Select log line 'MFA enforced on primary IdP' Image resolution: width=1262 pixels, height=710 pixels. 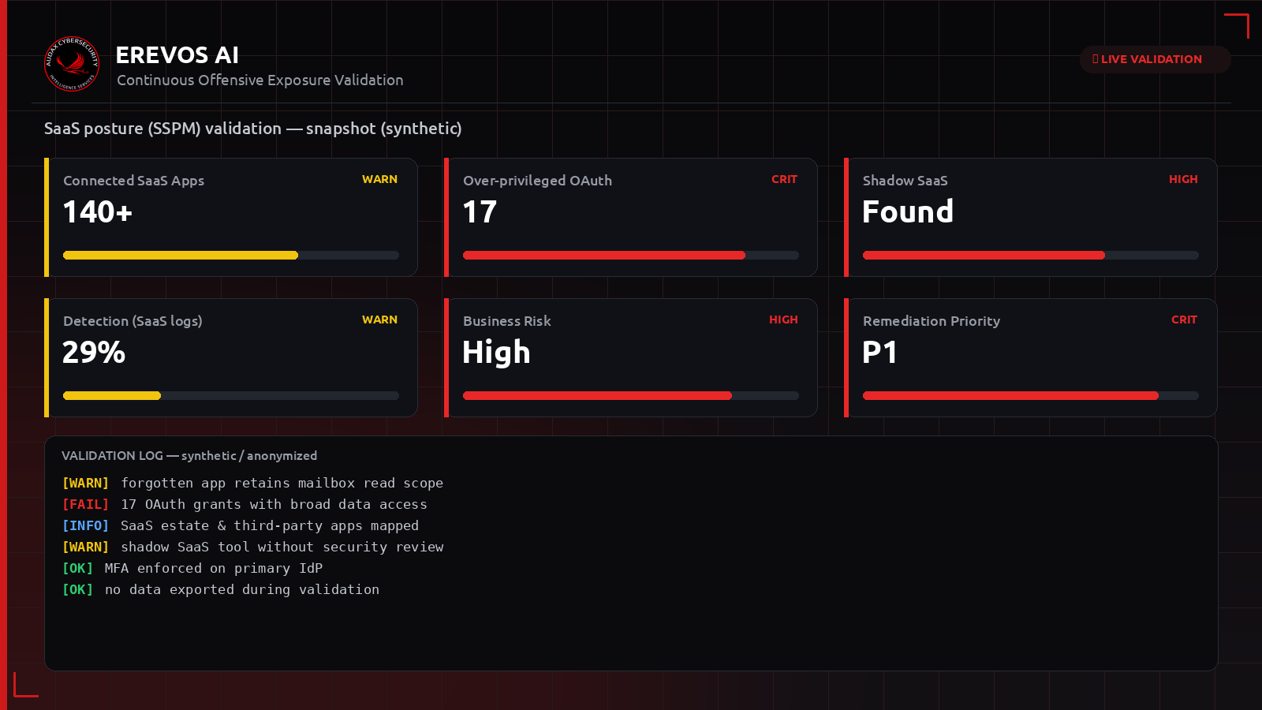pos(214,568)
